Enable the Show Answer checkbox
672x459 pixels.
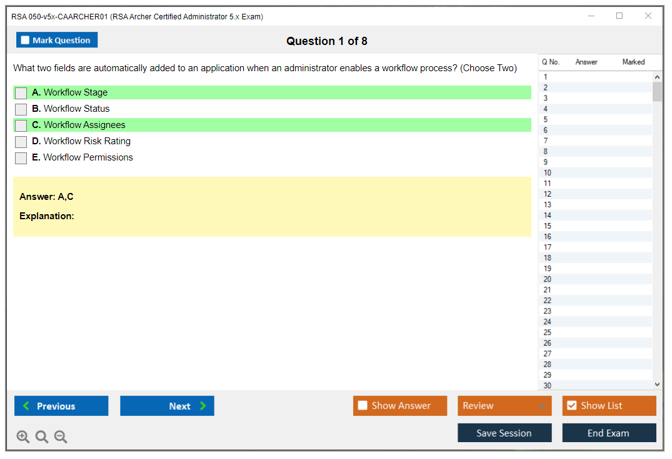(x=363, y=406)
